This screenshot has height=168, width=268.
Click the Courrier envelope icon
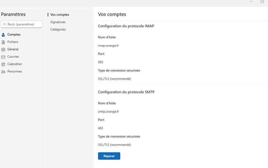(3, 57)
